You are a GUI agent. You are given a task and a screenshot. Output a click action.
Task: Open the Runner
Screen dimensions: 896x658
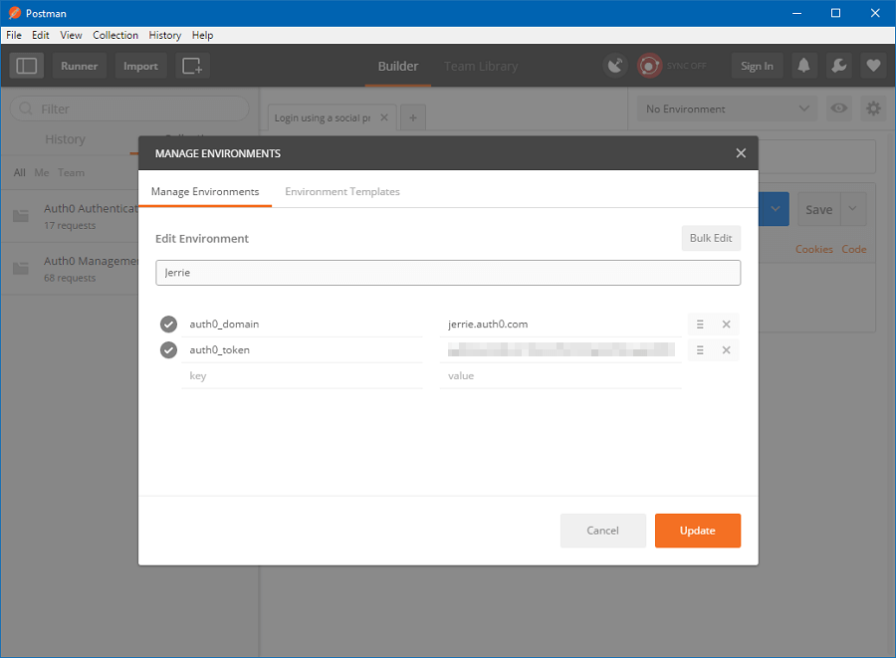click(x=79, y=66)
